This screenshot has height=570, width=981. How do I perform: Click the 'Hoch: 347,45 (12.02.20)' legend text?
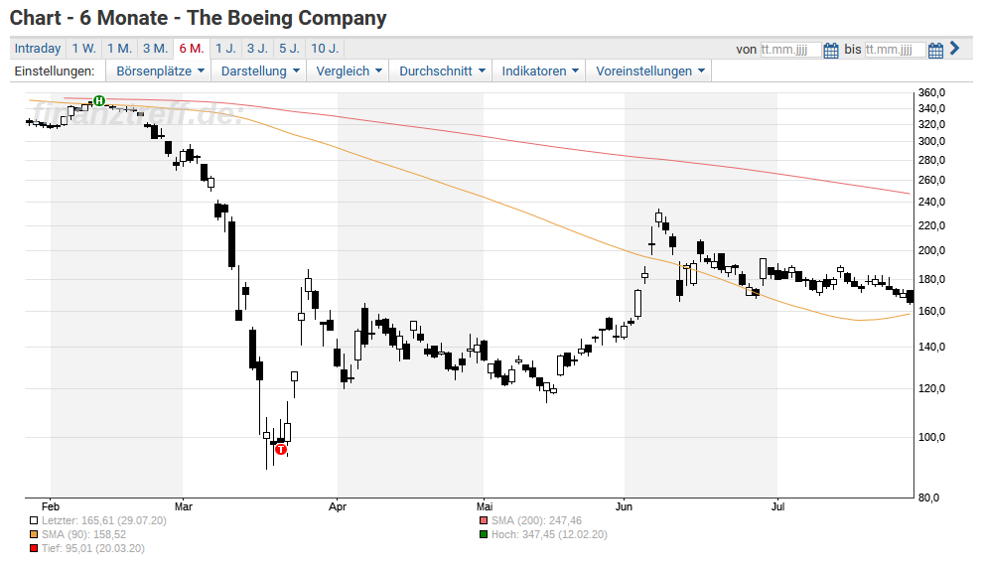click(x=549, y=534)
